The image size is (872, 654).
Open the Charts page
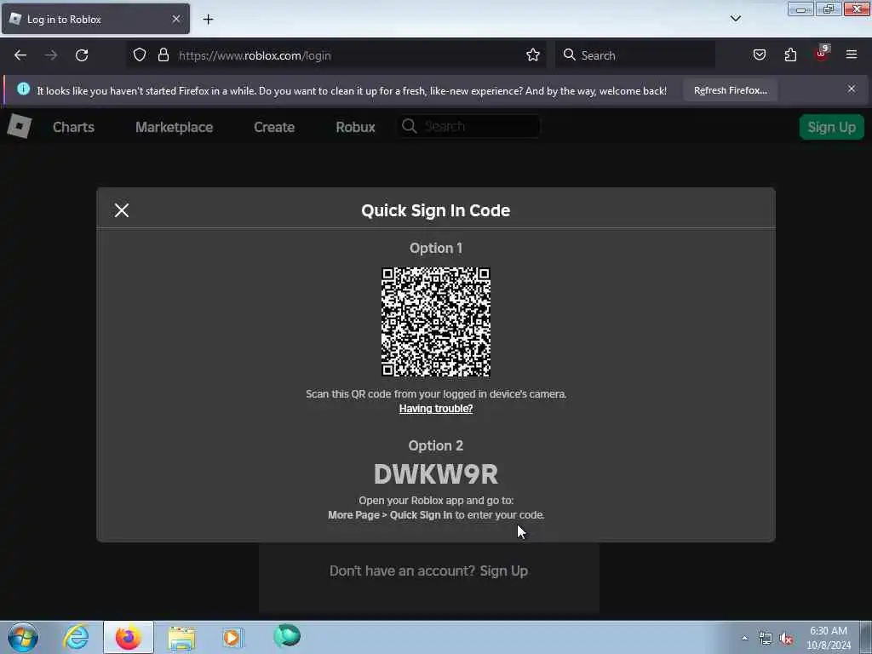(x=73, y=127)
